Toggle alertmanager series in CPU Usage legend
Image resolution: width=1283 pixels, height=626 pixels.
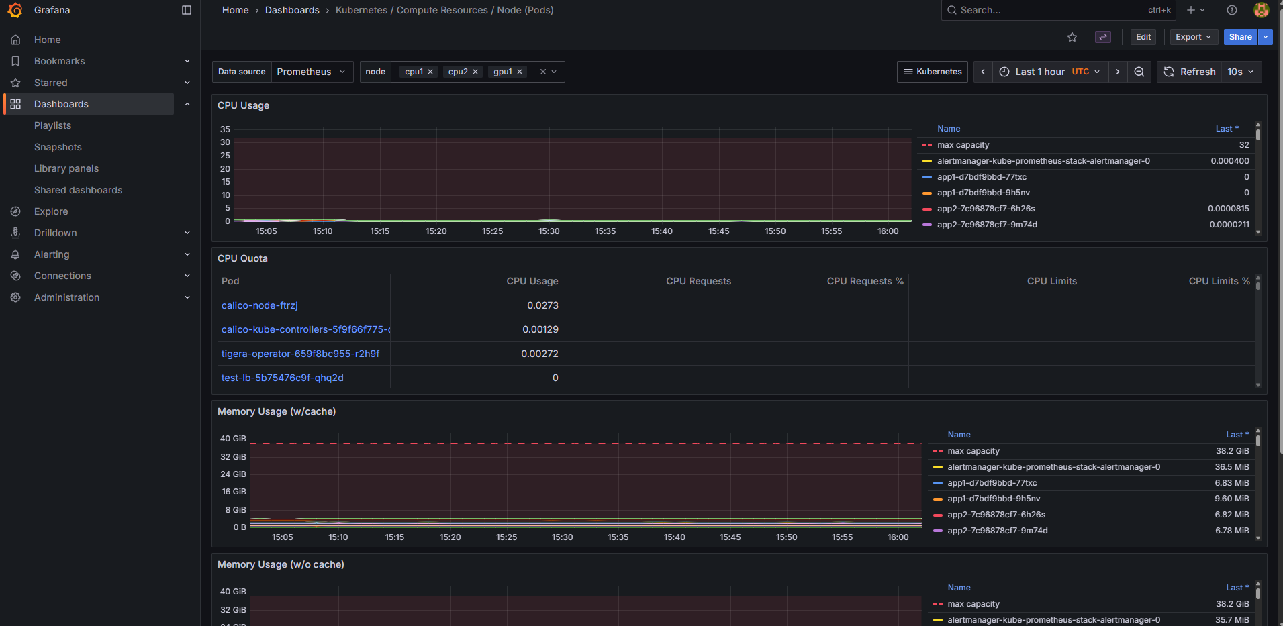[1043, 161]
